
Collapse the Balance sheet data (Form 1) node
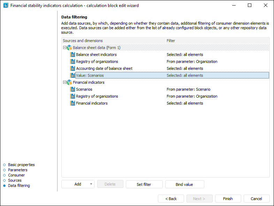[x=64, y=48]
